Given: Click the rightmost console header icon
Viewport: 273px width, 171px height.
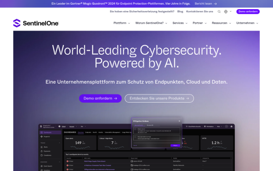Looking at the screenshot, I should click(232, 126).
